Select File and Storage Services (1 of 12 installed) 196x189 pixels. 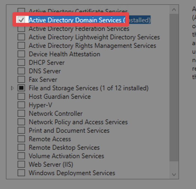point(89,88)
